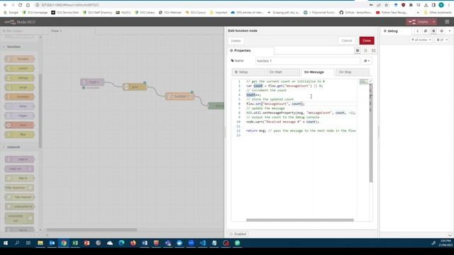Bookmark this page with star icon
The width and height of the screenshot is (454, 255).
(x=386, y=5)
